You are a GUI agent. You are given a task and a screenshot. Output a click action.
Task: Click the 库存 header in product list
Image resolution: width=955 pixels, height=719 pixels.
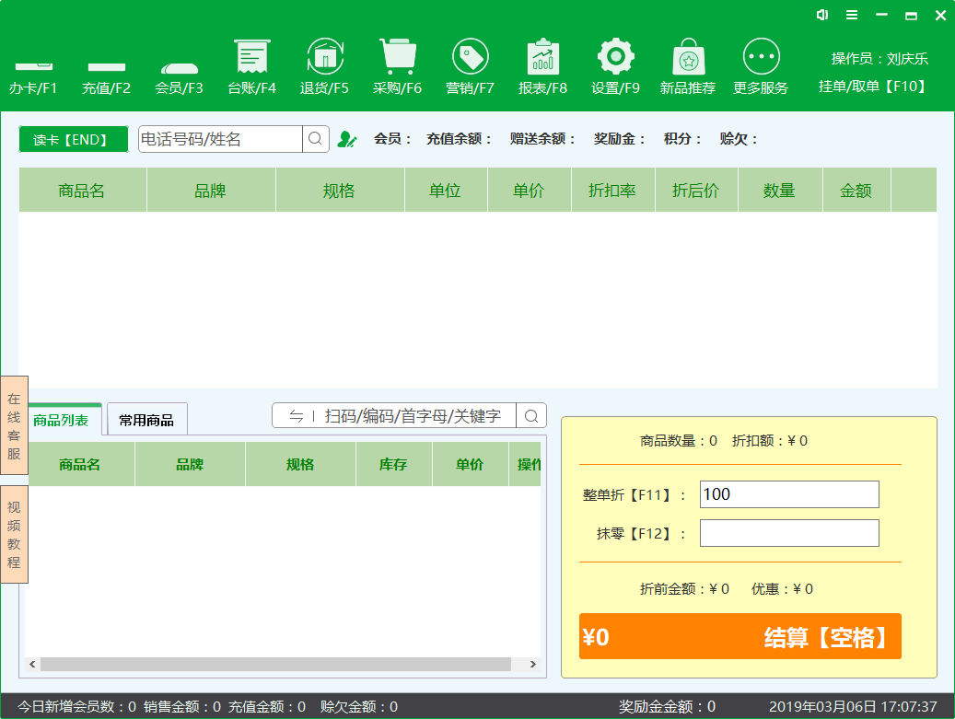pyautogui.click(x=393, y=465)
